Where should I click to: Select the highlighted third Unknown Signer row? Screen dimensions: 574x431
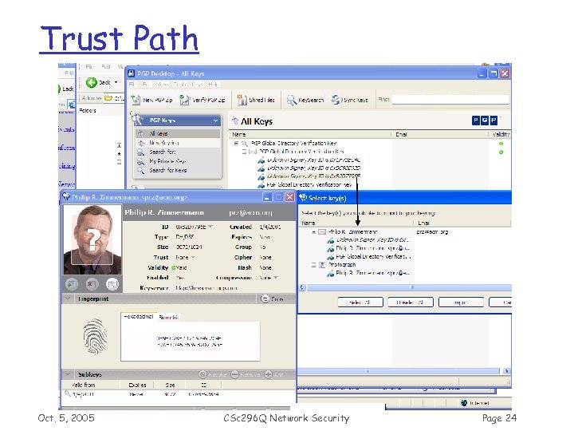coord(309,176)
